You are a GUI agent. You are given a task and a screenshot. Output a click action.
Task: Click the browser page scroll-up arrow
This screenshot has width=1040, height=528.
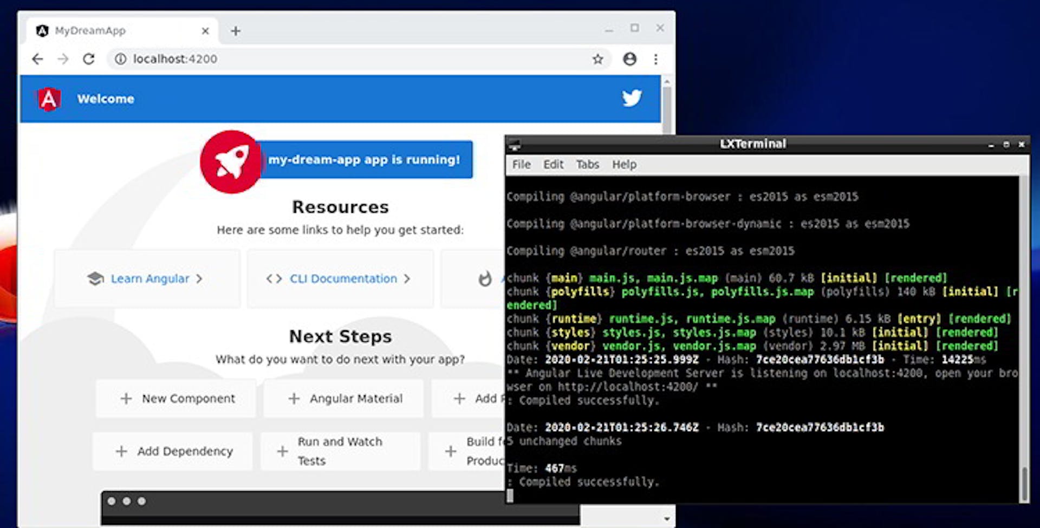point(667,82)
